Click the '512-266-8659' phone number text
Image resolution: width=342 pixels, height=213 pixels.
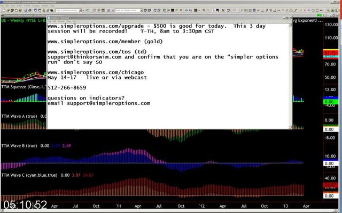(67, 87)
